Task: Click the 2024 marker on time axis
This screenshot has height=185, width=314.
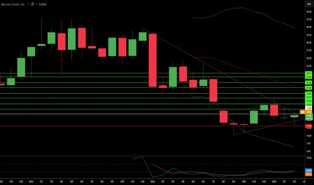Action: coord(153,182)
